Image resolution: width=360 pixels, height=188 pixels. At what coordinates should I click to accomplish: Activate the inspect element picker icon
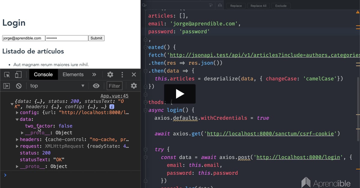7,75
